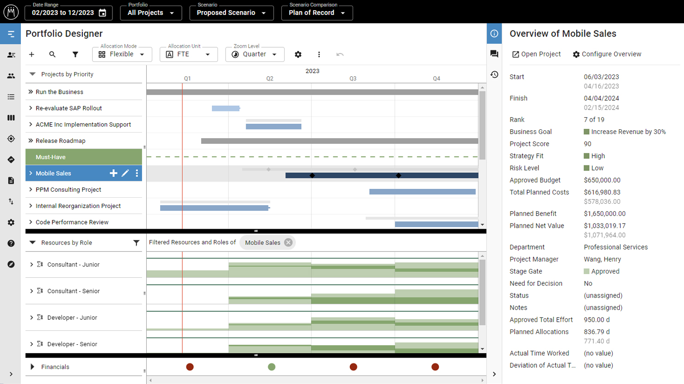This screenshot has width=684, height=384.
Task: Open the help question mark in sidebar
Action: [x=11, y=244]
